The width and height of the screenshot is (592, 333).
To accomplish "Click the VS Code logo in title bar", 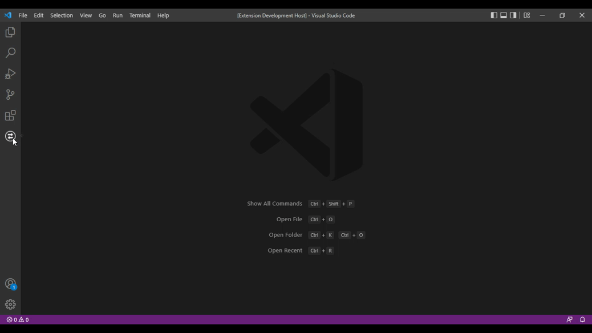I will point(8,15).
